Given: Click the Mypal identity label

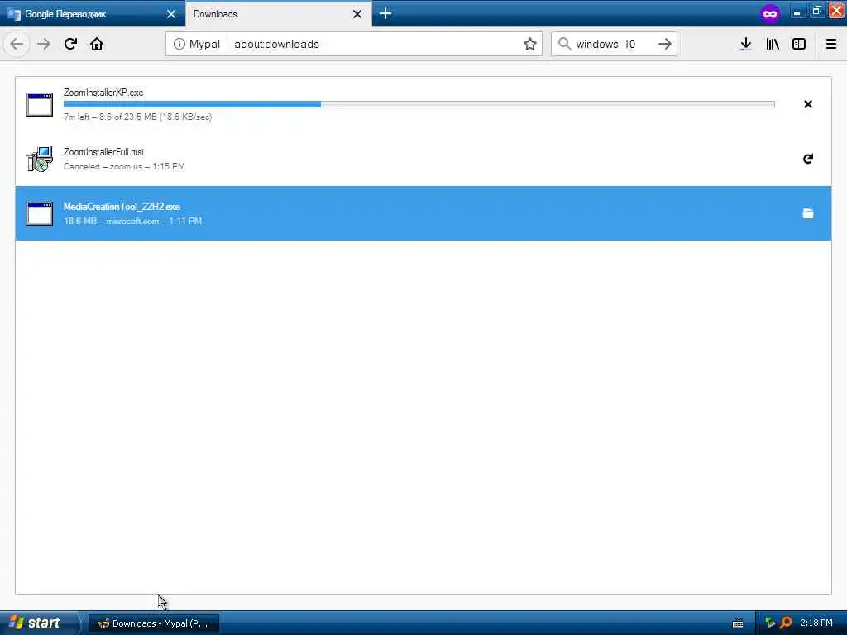Looking at the screenshot, I should [x=204, y=44].
